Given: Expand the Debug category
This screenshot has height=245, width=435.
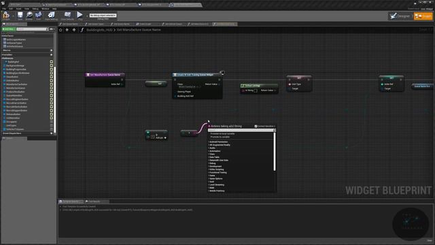Looking at the screenshot, I should [x=212, y=163].
